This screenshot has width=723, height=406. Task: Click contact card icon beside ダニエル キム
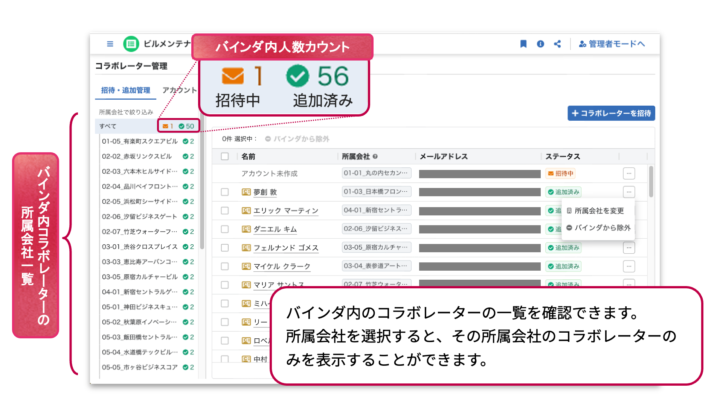point(246,229)
